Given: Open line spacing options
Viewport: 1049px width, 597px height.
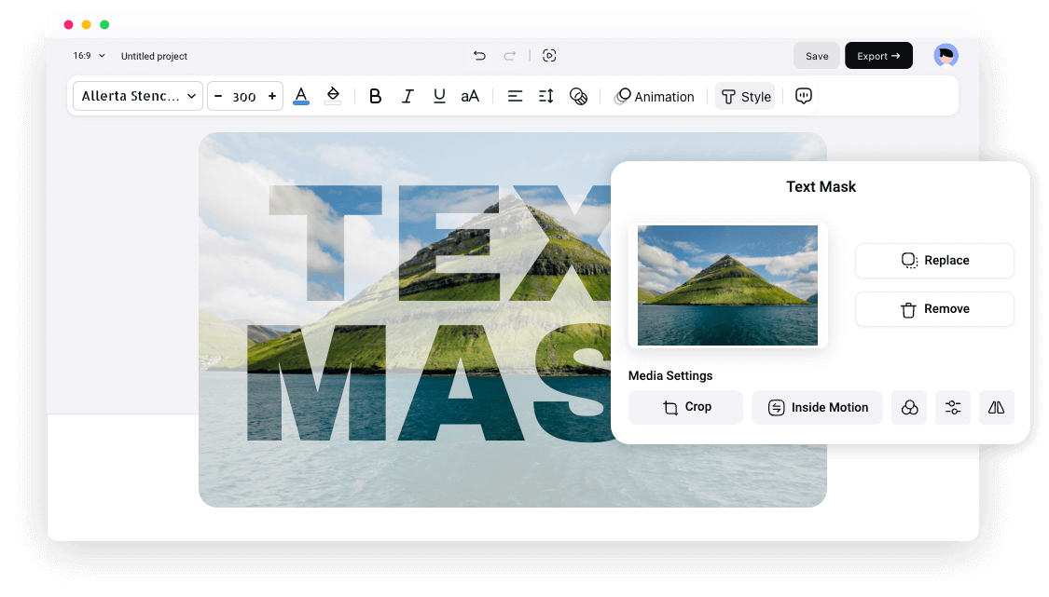Looking at the screenshot, I should (545, 96).
